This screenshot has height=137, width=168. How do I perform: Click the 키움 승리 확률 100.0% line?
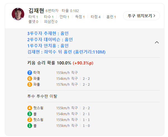60,63
